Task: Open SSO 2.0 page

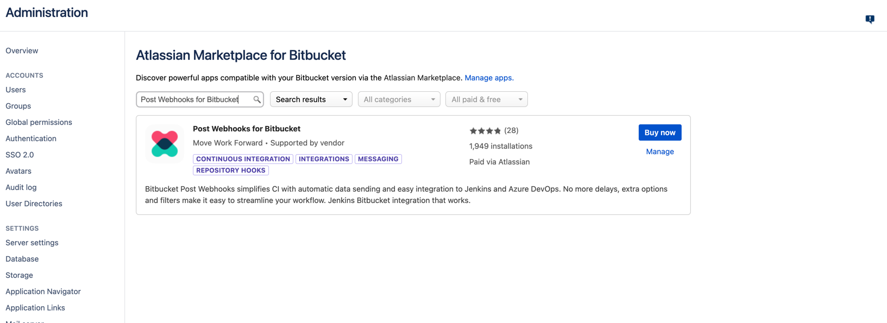Action: tap(20, 155)
